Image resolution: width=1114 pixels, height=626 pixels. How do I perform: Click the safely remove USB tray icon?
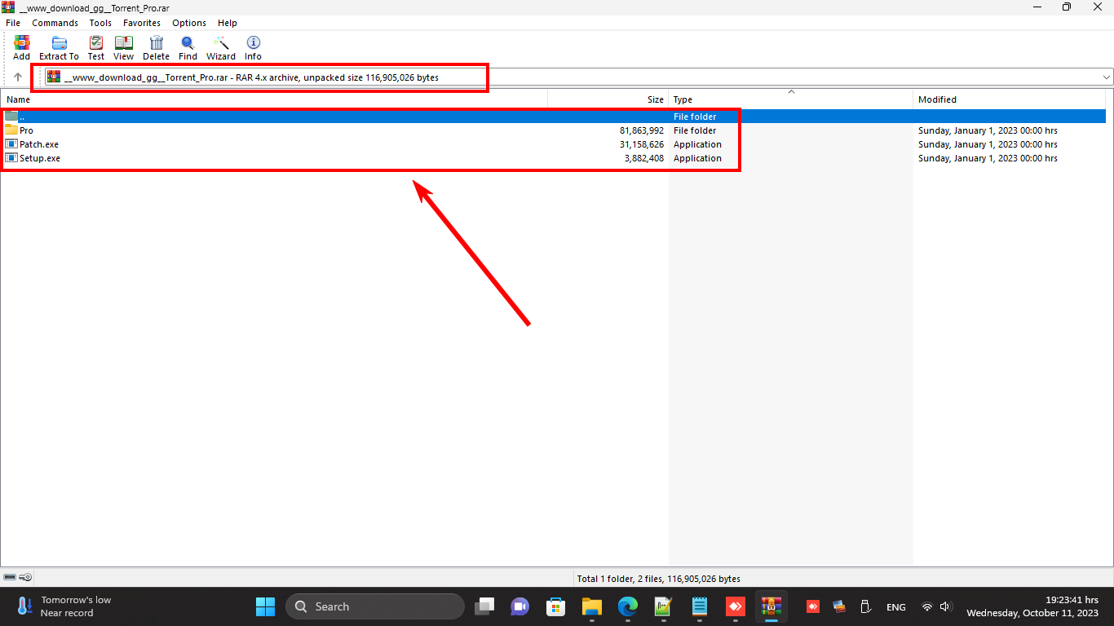(x=865, y=606)
